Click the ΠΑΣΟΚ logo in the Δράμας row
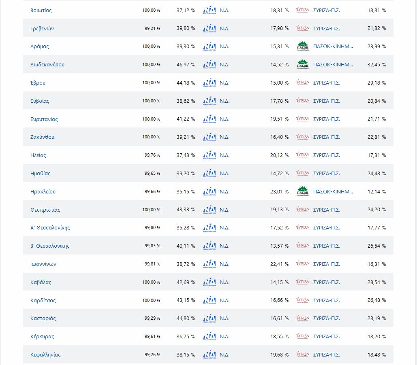The image size is (417, 365). tap(303, 47)
